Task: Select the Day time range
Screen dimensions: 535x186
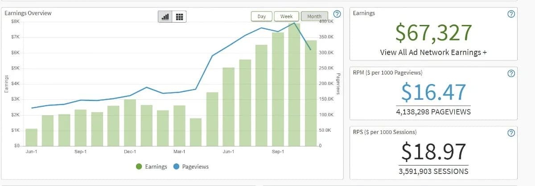Action: click(262, 16)
